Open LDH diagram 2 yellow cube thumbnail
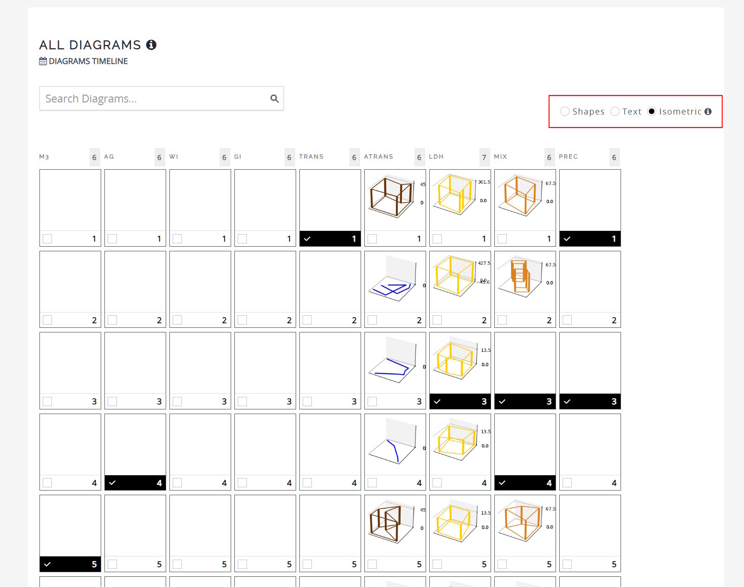 pos(460,282)
